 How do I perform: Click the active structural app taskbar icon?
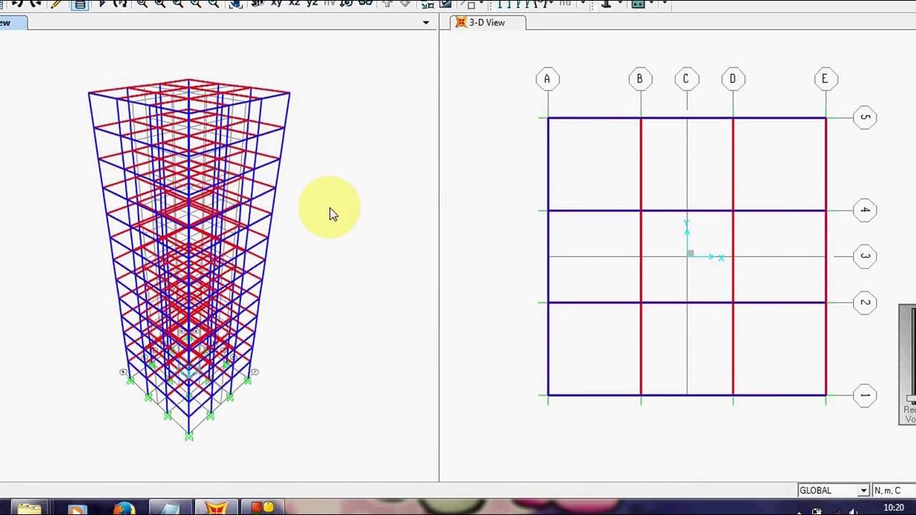pos(216,509)
